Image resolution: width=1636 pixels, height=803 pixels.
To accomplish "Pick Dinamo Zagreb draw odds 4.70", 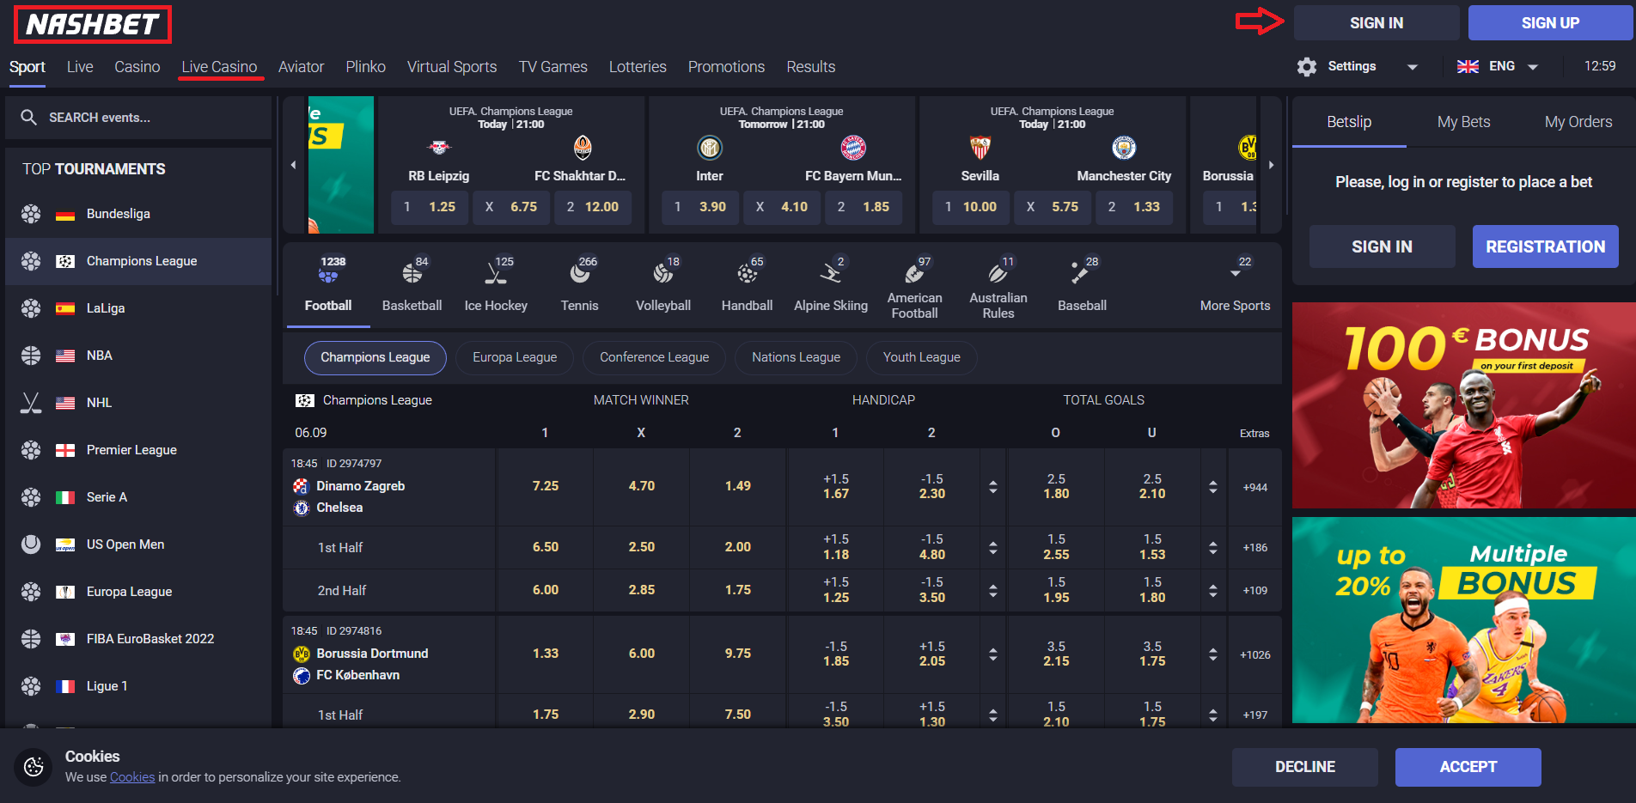I will point(641,486).
